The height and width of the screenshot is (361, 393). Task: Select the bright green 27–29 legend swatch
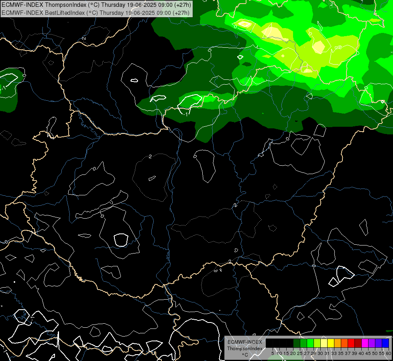click(x=310, y=343)
